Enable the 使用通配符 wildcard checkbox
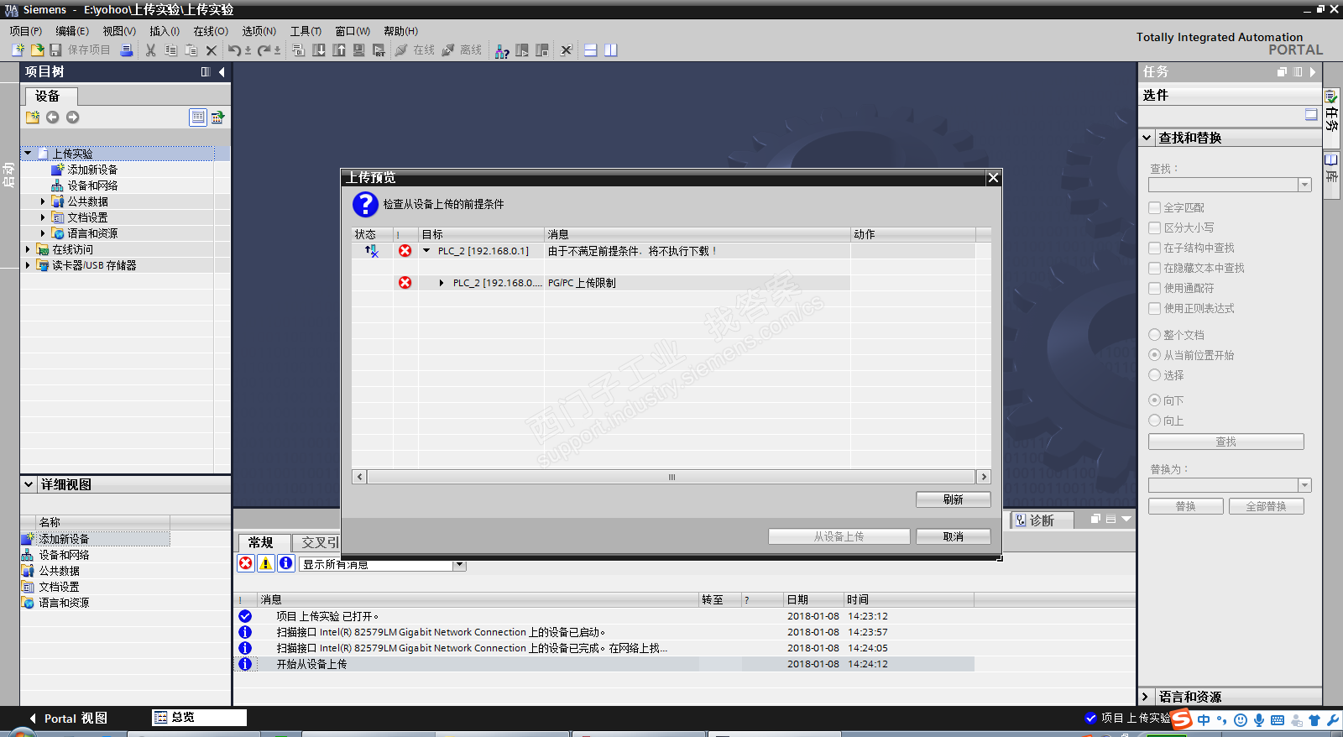 1155,288
